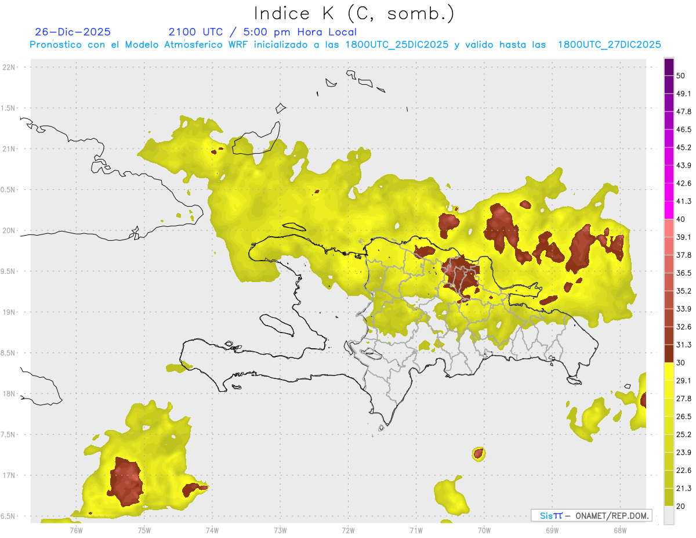Screen dimensions: 696x538
Task: Click the '42.6' colorbar value
Action: (x=683, y=183)
